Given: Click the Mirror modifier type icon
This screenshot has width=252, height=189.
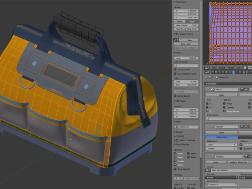Looking at the screenshot, I should (x=212, y=89).
